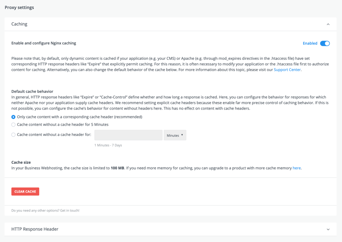The image size is (342, 242).
Task: Collapse the Caching section chevron
Action: [328, 24]
